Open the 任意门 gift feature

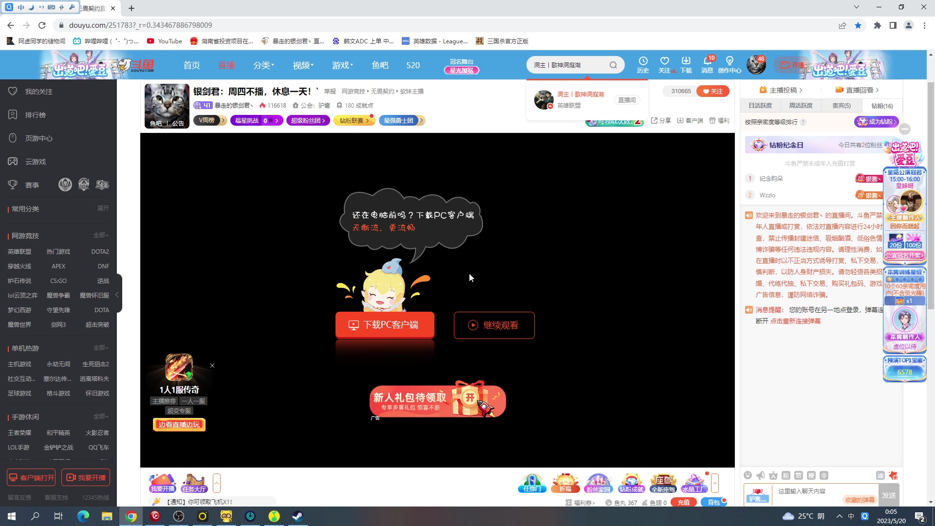point(532,484)
